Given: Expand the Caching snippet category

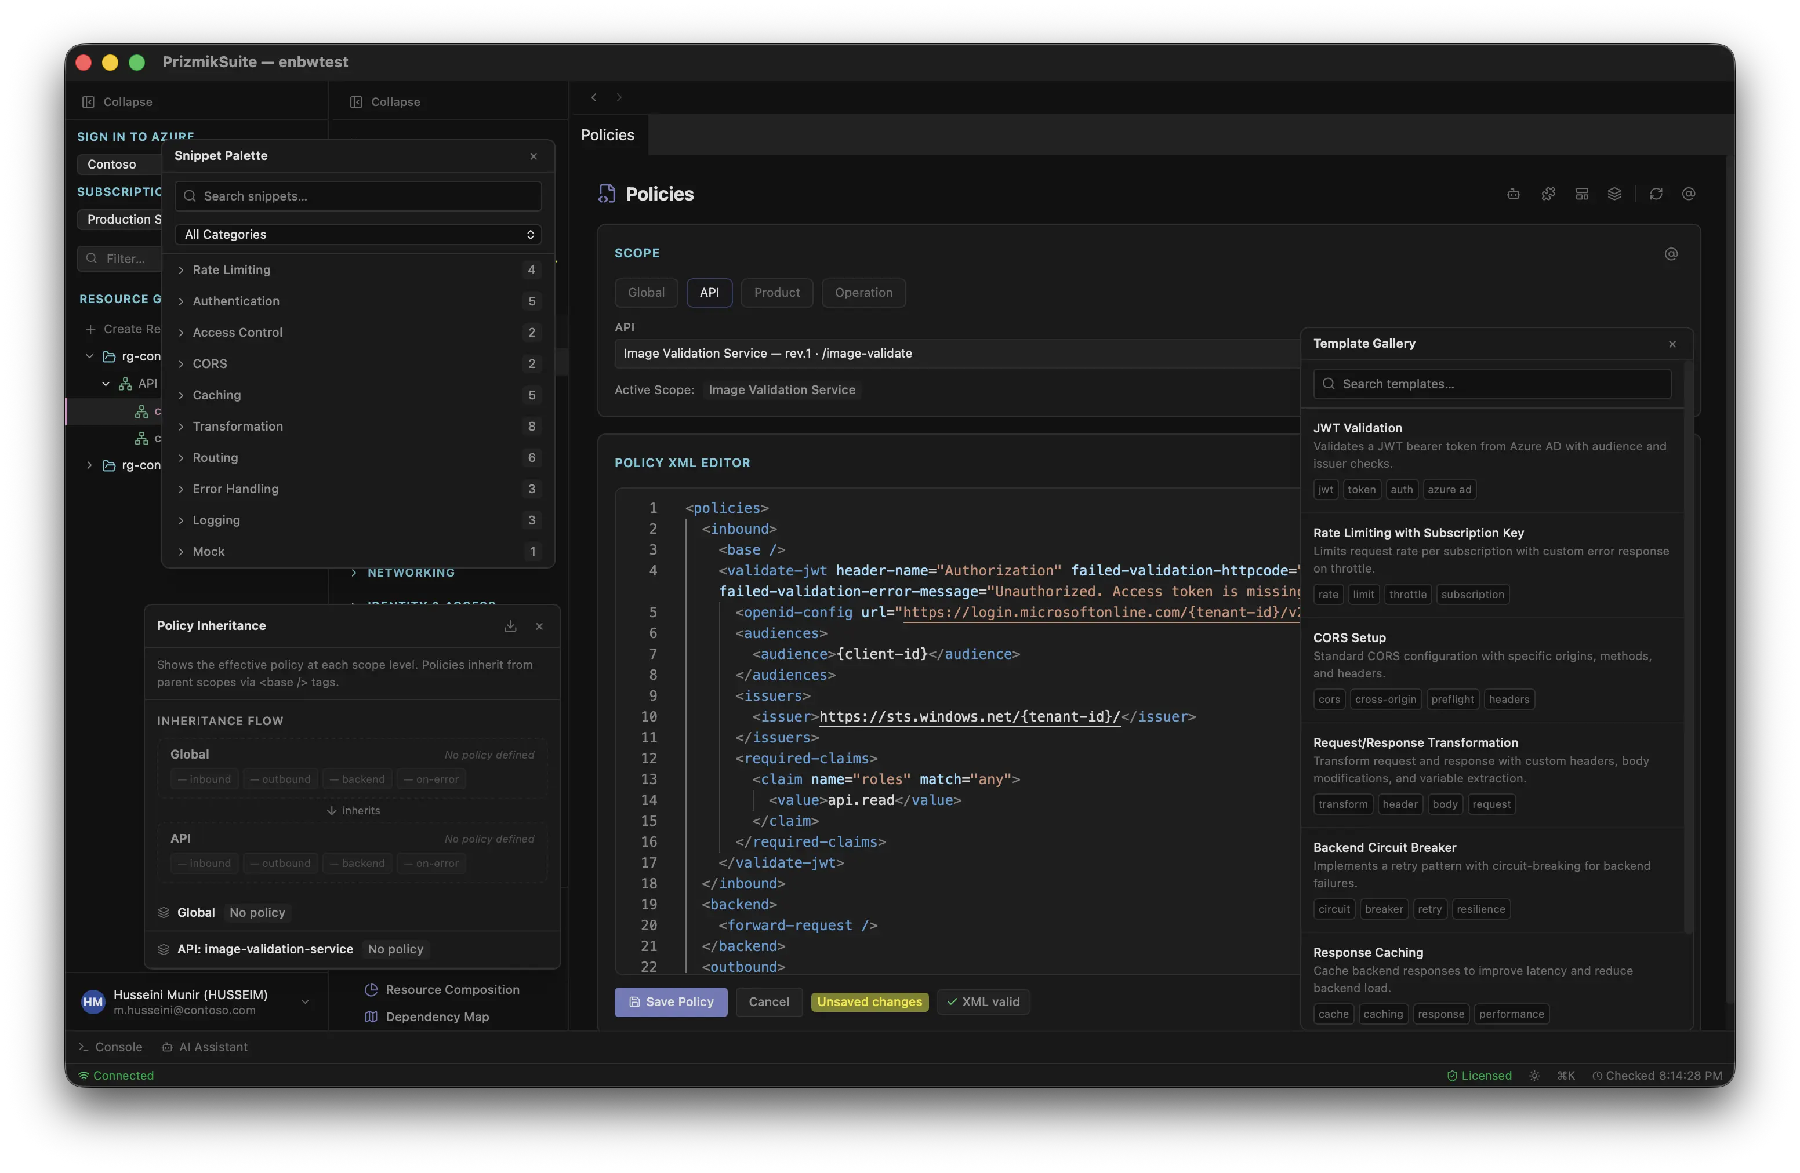Looking at the screenshot, I should coord(358,395).
